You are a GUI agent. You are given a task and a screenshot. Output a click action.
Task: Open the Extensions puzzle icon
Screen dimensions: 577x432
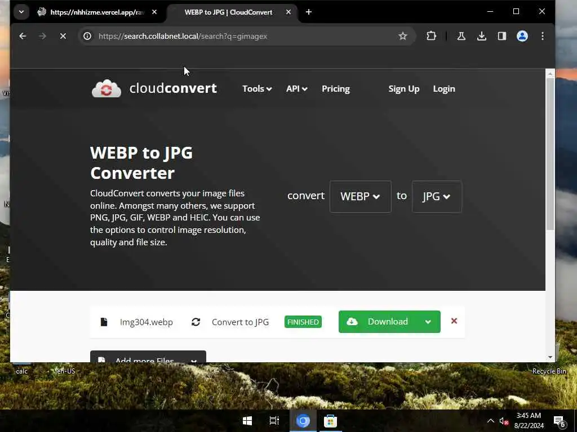(431, 36)
